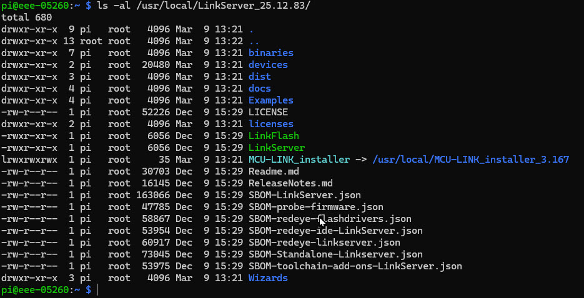Click the LICENSE file name
This screenshot has height=298, width=584.
tap(268, 112)
